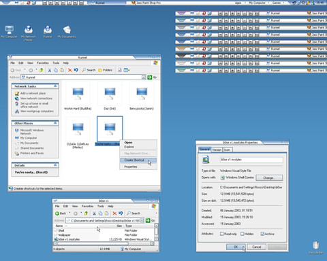The height and width of the screenshot is (261, 327).
Task: Click the Up folder icon in Runnel toolbar
Action: 41,70
